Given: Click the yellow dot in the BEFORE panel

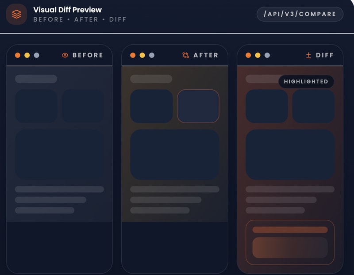Looking at the screenshot, I should tap(27, 55).
